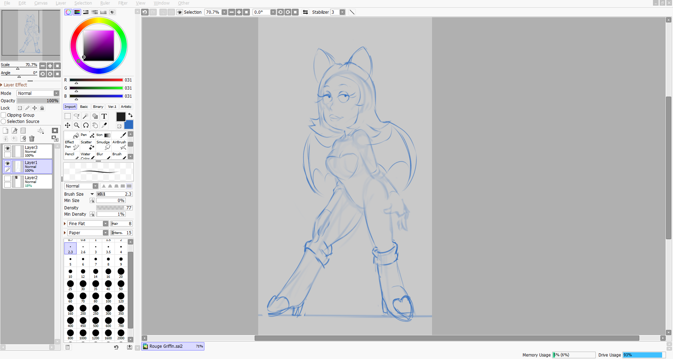Switch to the Basic brush tab
Screen dimensions: 673x359
point(84,107)
